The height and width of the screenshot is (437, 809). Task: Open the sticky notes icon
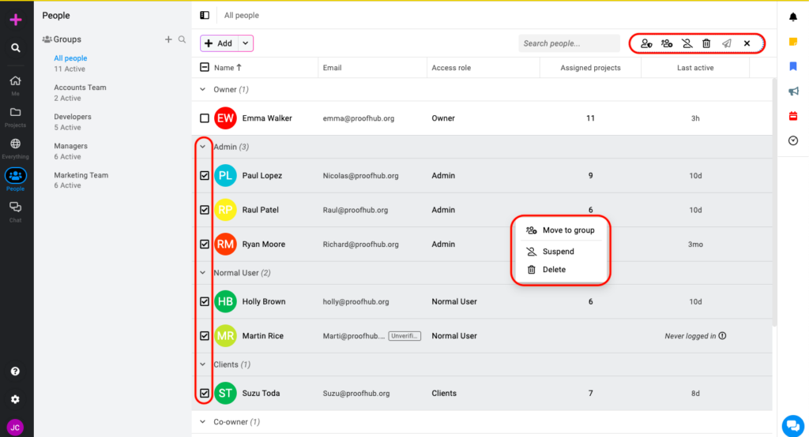pos(793,42)
